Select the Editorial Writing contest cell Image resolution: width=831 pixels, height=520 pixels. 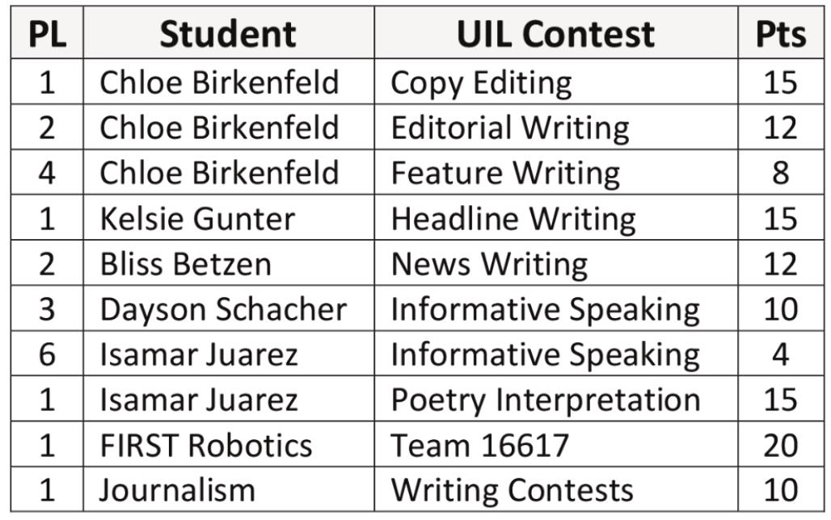556,127
